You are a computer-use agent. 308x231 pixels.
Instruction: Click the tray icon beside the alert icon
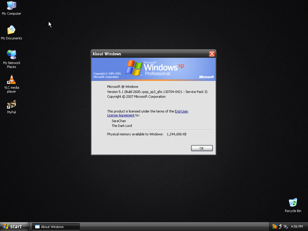[x=280, y=226]
